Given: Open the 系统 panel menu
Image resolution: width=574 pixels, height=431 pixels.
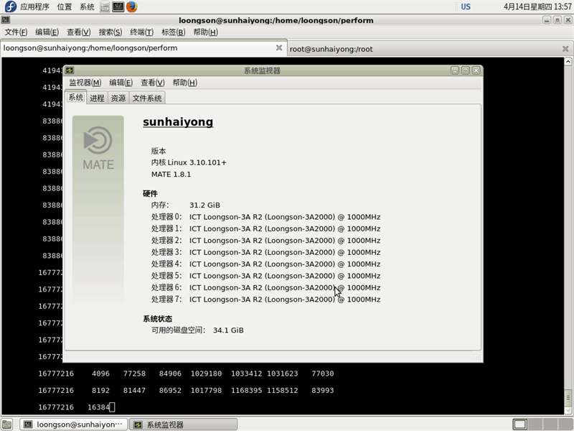Looking at the screenshot, I should (87, 6).
